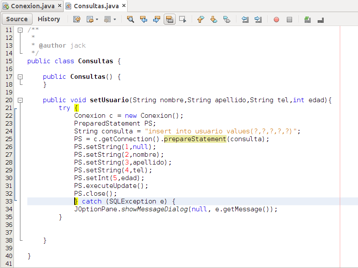The height and width of the screenshot is (268, 358).
Task: Select the Find Selection magnifier icon
Action: click(x=130, y=19)
